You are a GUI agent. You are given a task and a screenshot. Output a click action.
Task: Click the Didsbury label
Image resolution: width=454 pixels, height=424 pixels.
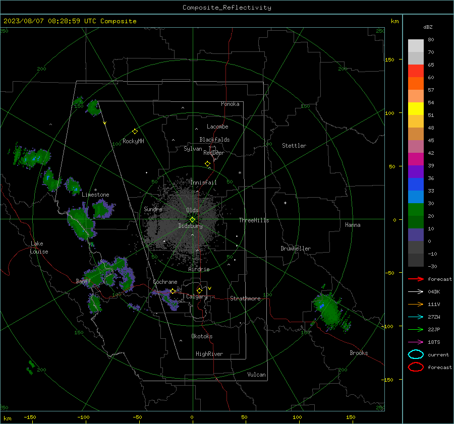coord(190,226)
